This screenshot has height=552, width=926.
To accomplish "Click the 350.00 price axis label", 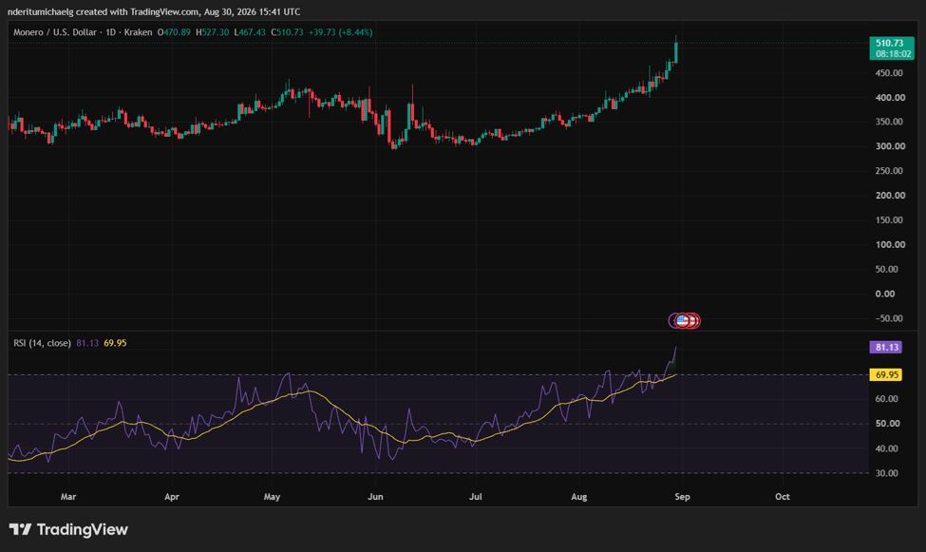I will pos(889,122).
